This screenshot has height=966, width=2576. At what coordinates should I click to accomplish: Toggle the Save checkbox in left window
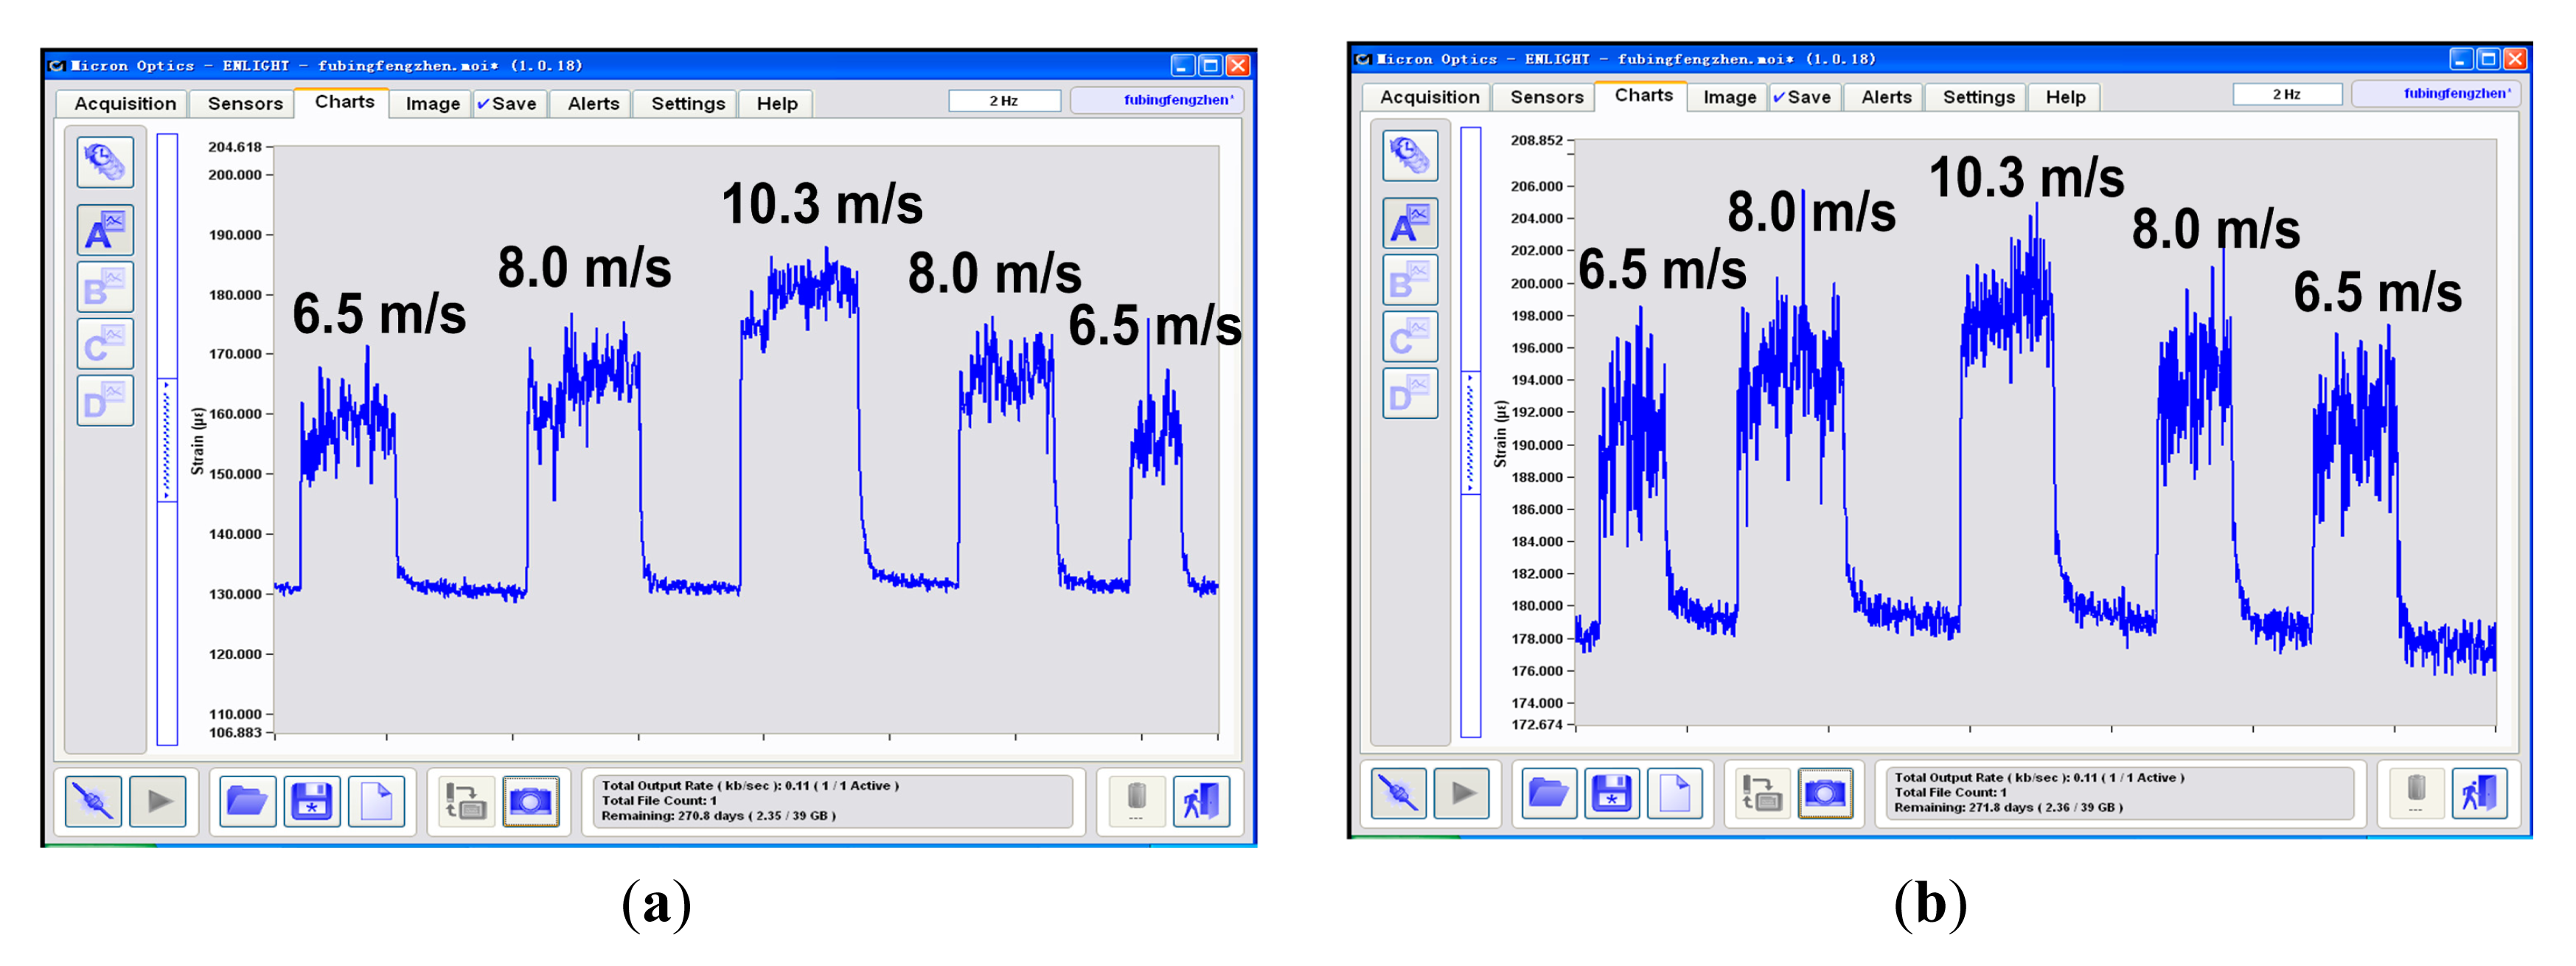point(484,104)
